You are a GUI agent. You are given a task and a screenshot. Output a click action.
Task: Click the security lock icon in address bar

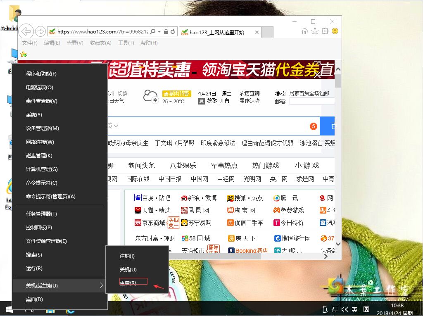tap(166, 31)
